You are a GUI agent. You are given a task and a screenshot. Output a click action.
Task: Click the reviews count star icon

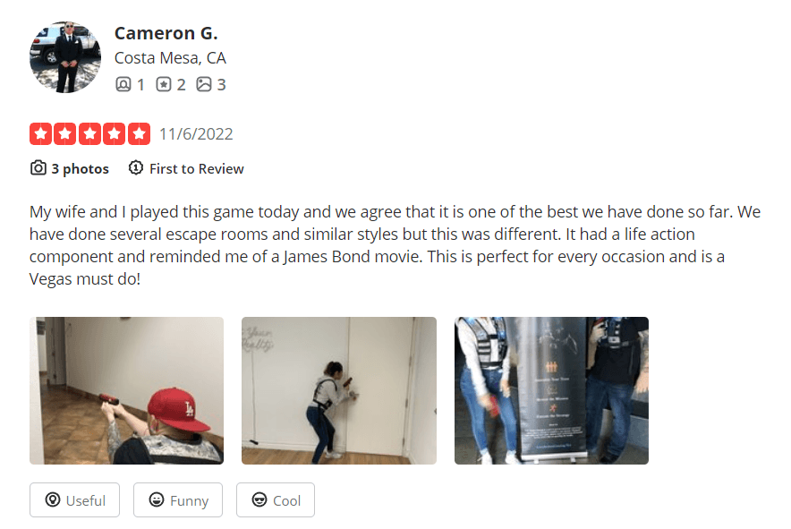point(164,84)
